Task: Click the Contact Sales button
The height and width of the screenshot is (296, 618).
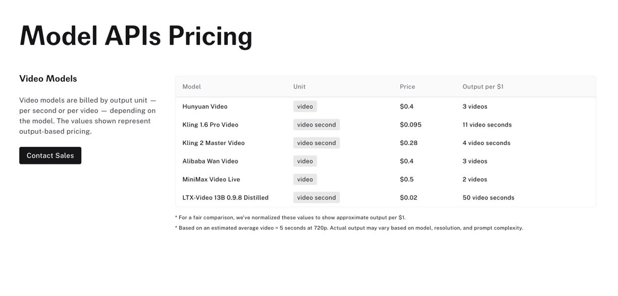Action: pyautogui.click(x=50, y=156)
